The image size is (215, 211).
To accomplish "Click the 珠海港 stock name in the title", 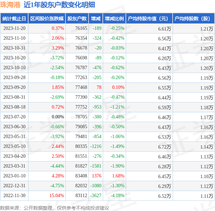I will [10, 5].
